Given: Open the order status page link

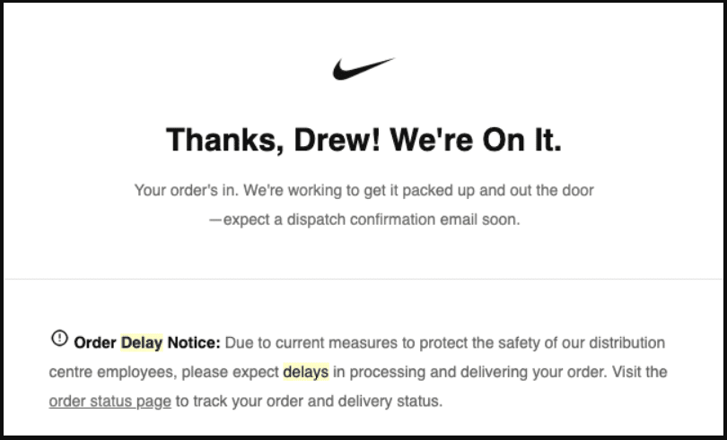Looking at the screenshot, I should (x=109, y=401).
